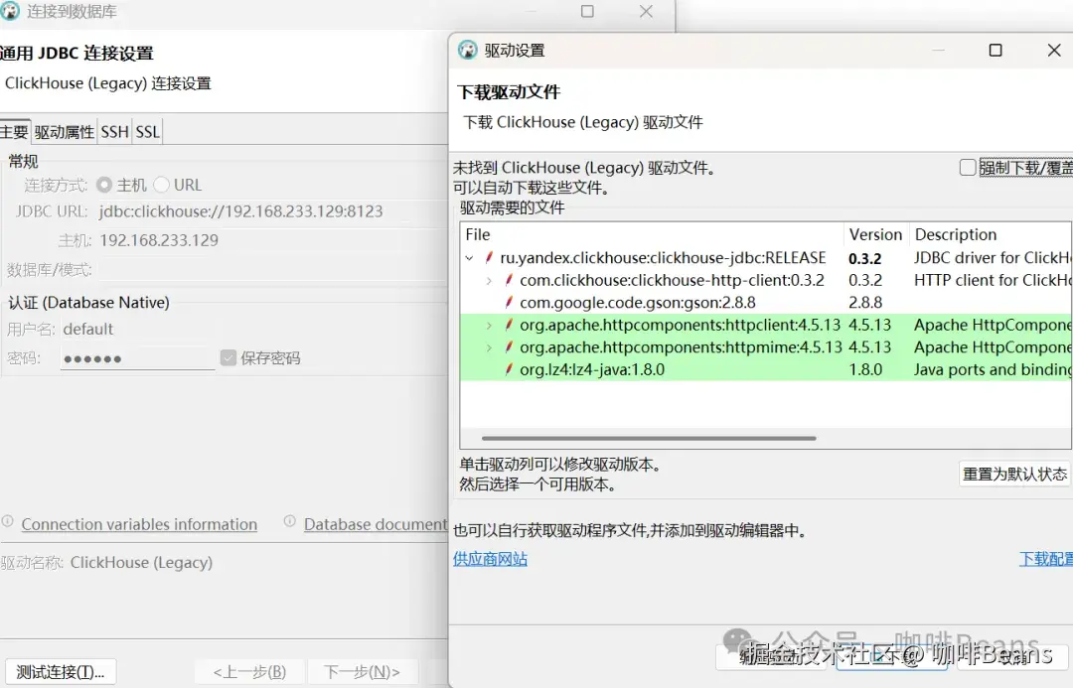Open the 下载配置 link

[1045, 559]
